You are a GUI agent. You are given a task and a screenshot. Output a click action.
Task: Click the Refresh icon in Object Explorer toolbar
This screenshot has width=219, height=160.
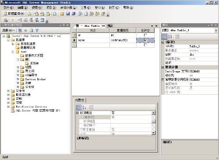pos(31,30)
